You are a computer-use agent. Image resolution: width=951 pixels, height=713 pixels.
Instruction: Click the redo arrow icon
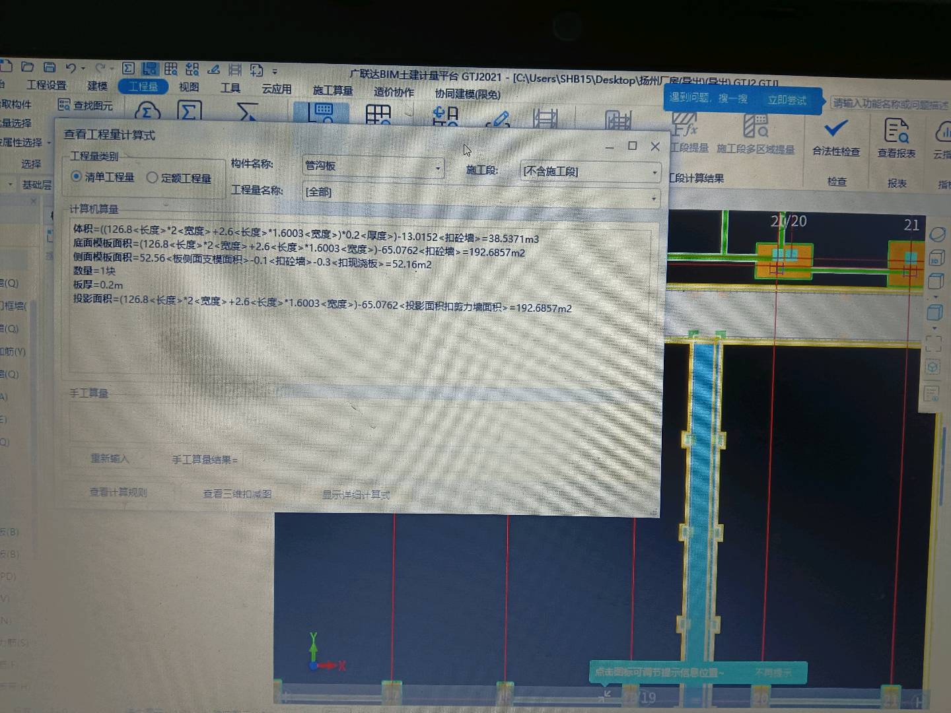100,67
